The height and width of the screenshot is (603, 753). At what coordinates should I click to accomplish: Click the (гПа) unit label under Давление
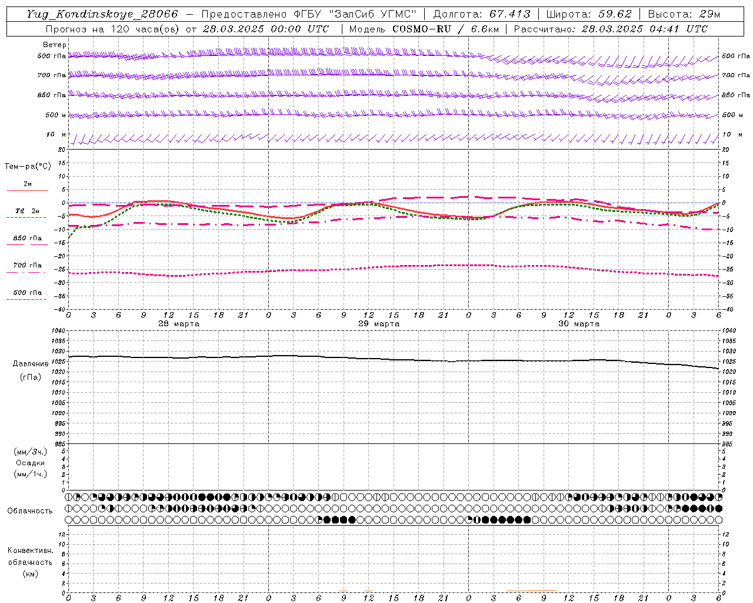pyautogui.click(x=31, y=377)
